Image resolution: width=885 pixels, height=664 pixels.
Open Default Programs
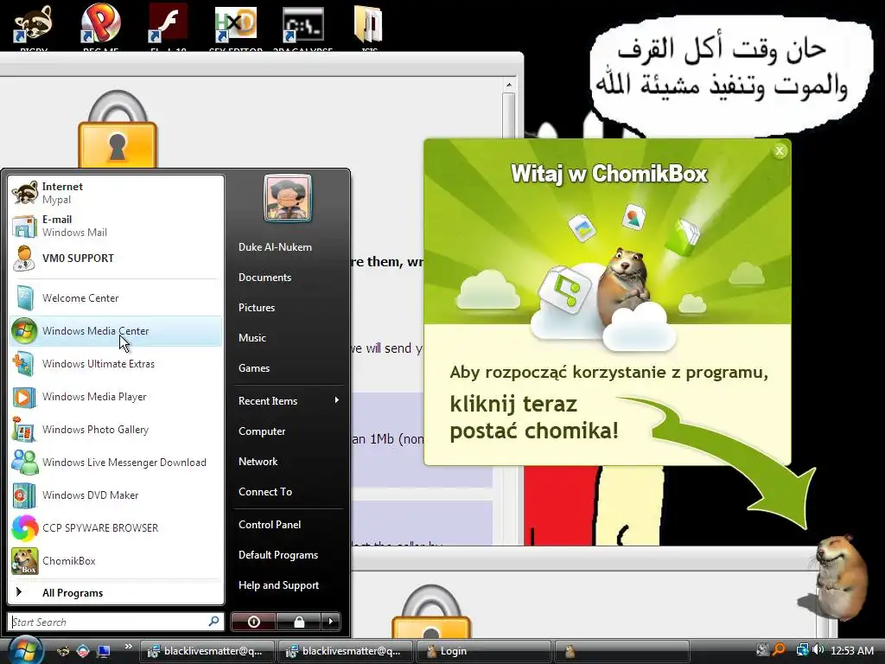pos(277,555)
